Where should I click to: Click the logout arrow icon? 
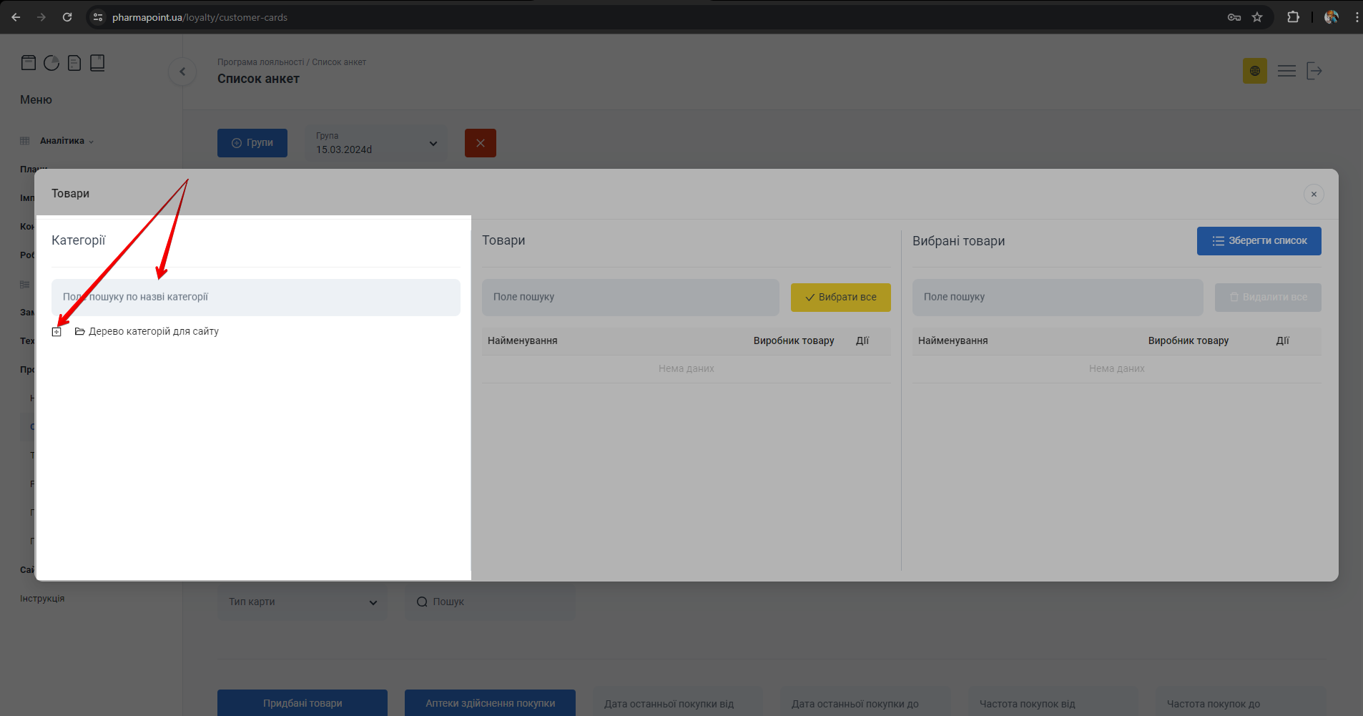[x=1314, y=71]
